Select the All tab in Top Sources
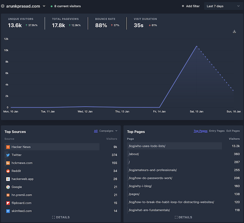The height and width of the screenshot is (223, 244). [x=96, y=131]
